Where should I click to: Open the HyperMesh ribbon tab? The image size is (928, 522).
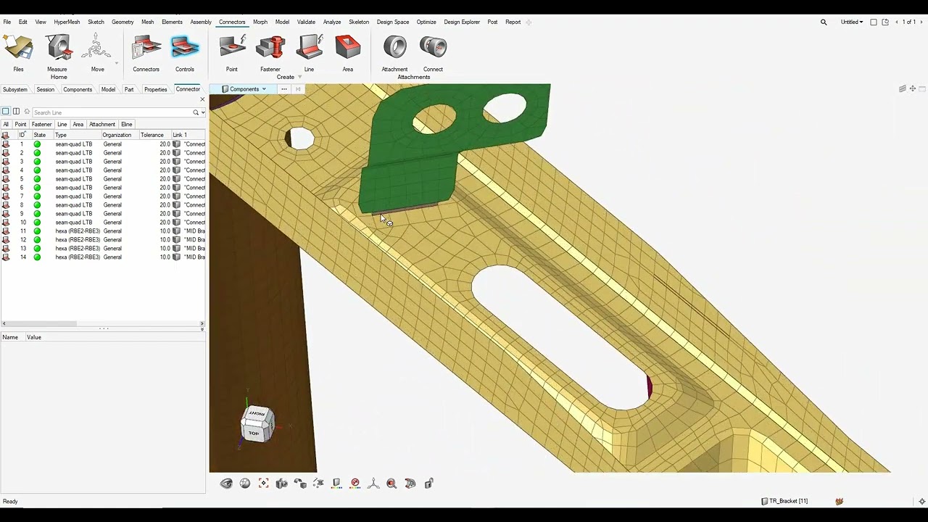67,22
